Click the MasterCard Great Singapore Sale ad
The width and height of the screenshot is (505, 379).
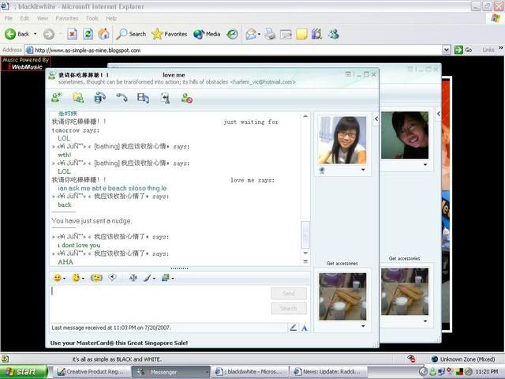(x=119, y=343)
